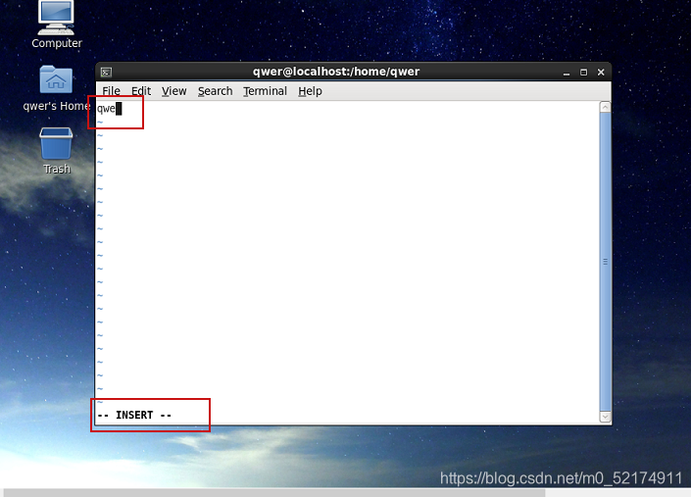This screenshot has height=497, width=691.
Task: Click the 'qwe' text in the editor
Action: [106, 109]
